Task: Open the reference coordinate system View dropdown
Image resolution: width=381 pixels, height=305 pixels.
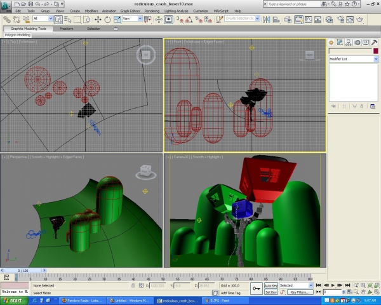Action: tap(132, 18)
